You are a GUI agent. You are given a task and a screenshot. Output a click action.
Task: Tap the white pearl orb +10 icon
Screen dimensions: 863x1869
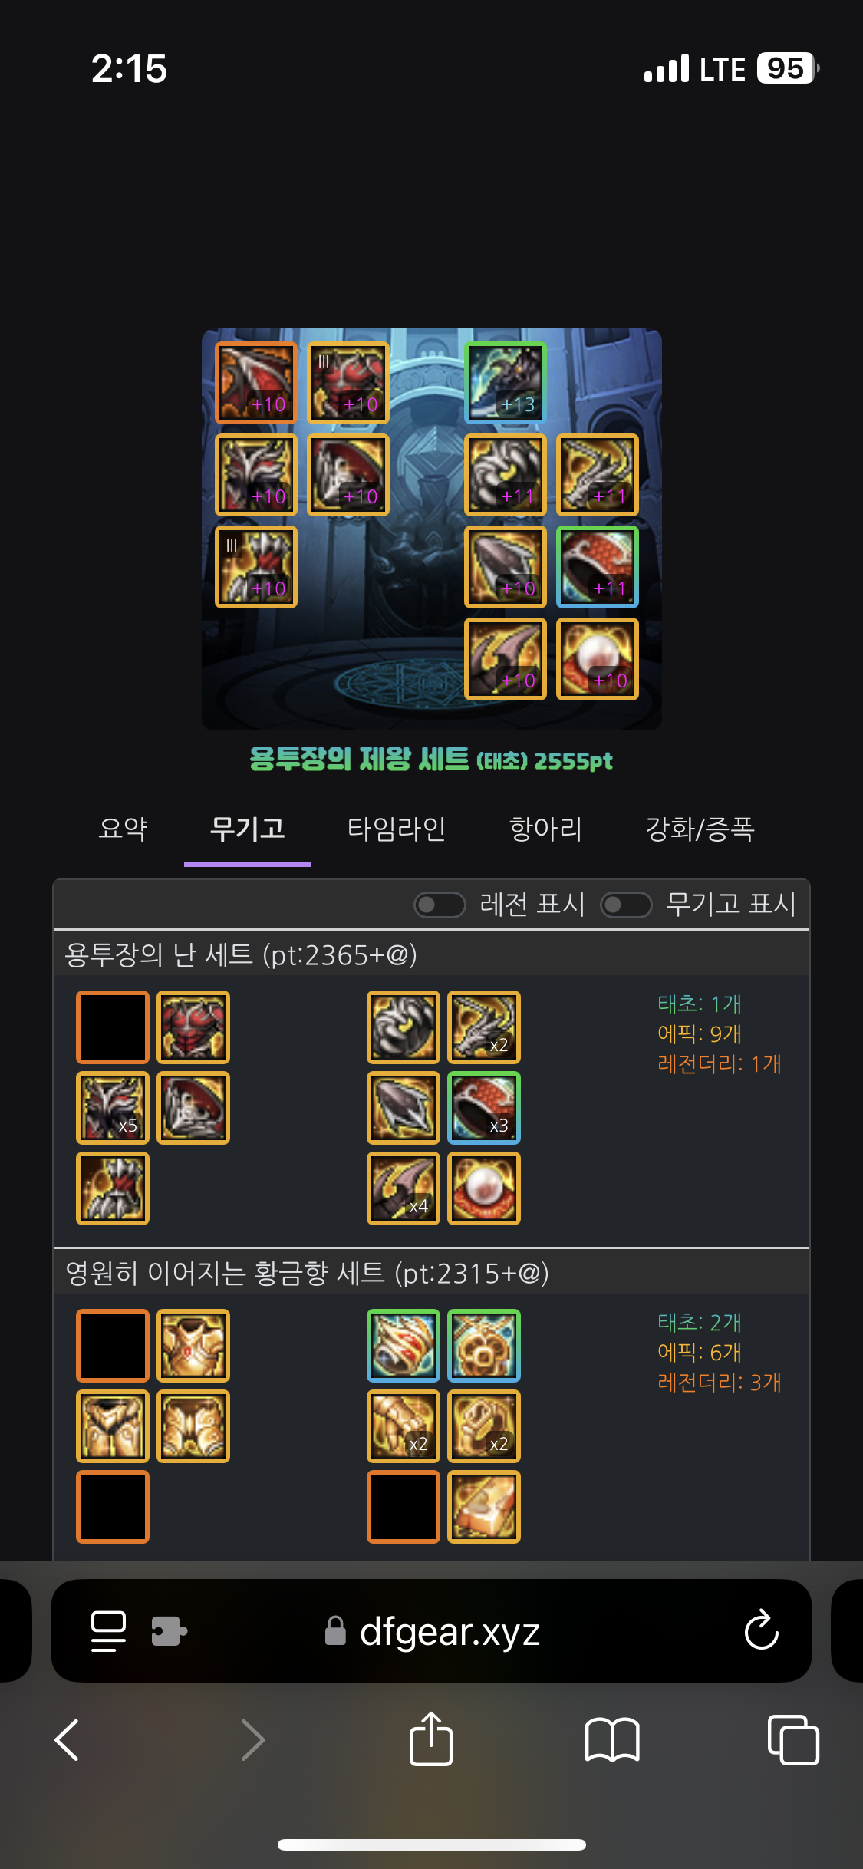tap(597, 659)
